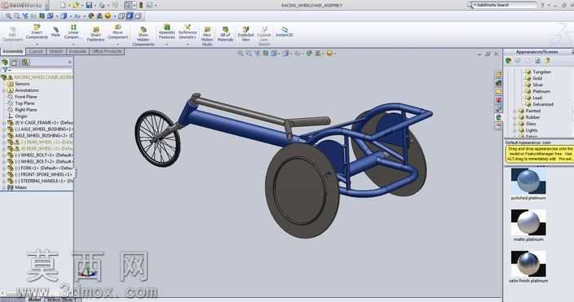Open Assembly Features dropdown arrow
Screen dimensions: 574x302
click(166, 44)
